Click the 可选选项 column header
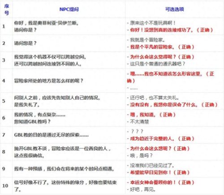The image size is (224, 195). [174, 9]
